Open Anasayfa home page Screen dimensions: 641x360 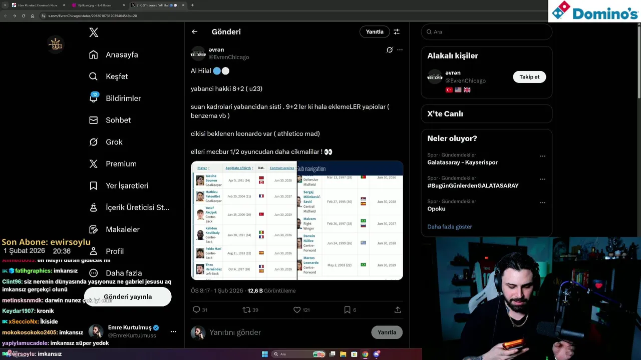click(113, 54)
